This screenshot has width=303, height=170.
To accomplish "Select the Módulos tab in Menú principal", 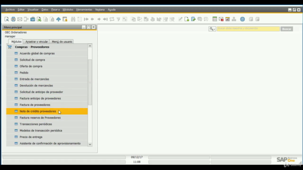I will tap(16, 42).
